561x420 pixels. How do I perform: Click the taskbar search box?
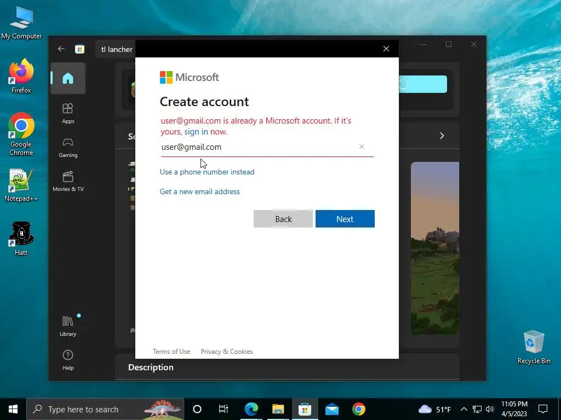coord(105,409)
